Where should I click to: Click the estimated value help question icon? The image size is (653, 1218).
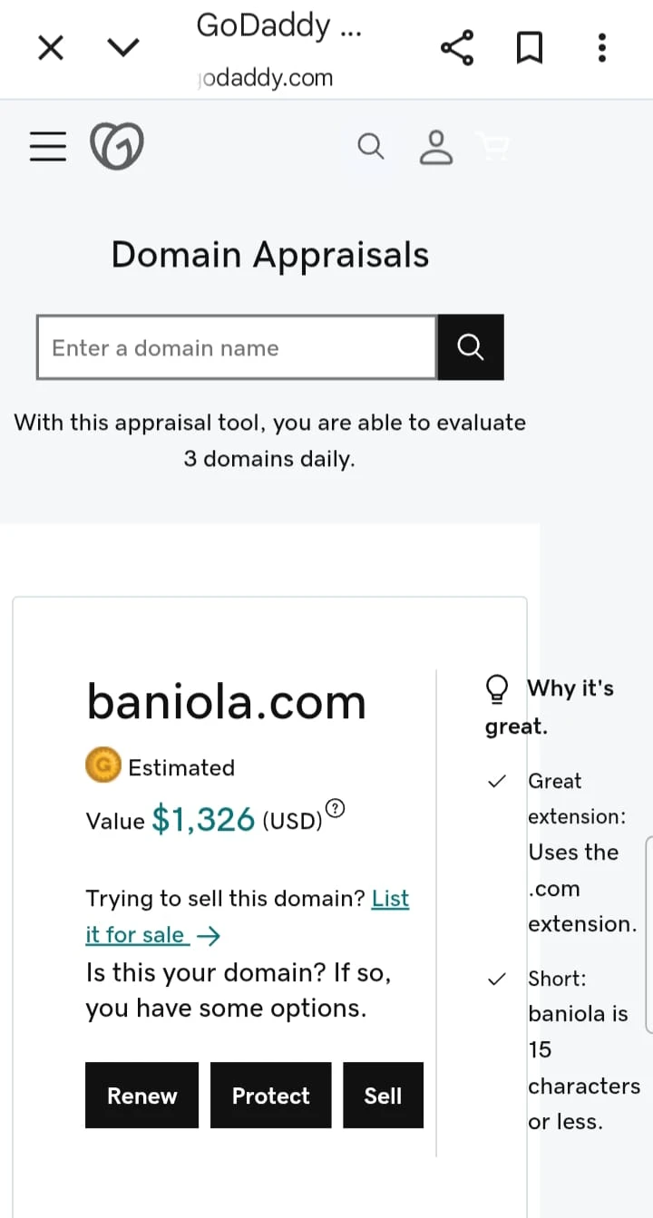point(336,807)
